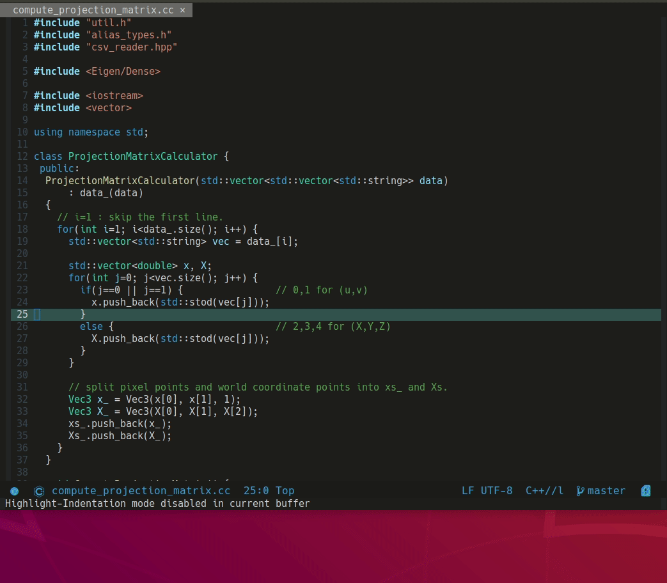Image resolution: width=667 pixels, height=583 pixels.
Task: Click 'xs_.push_back(x_);' line
Action: tap(120, 424)
